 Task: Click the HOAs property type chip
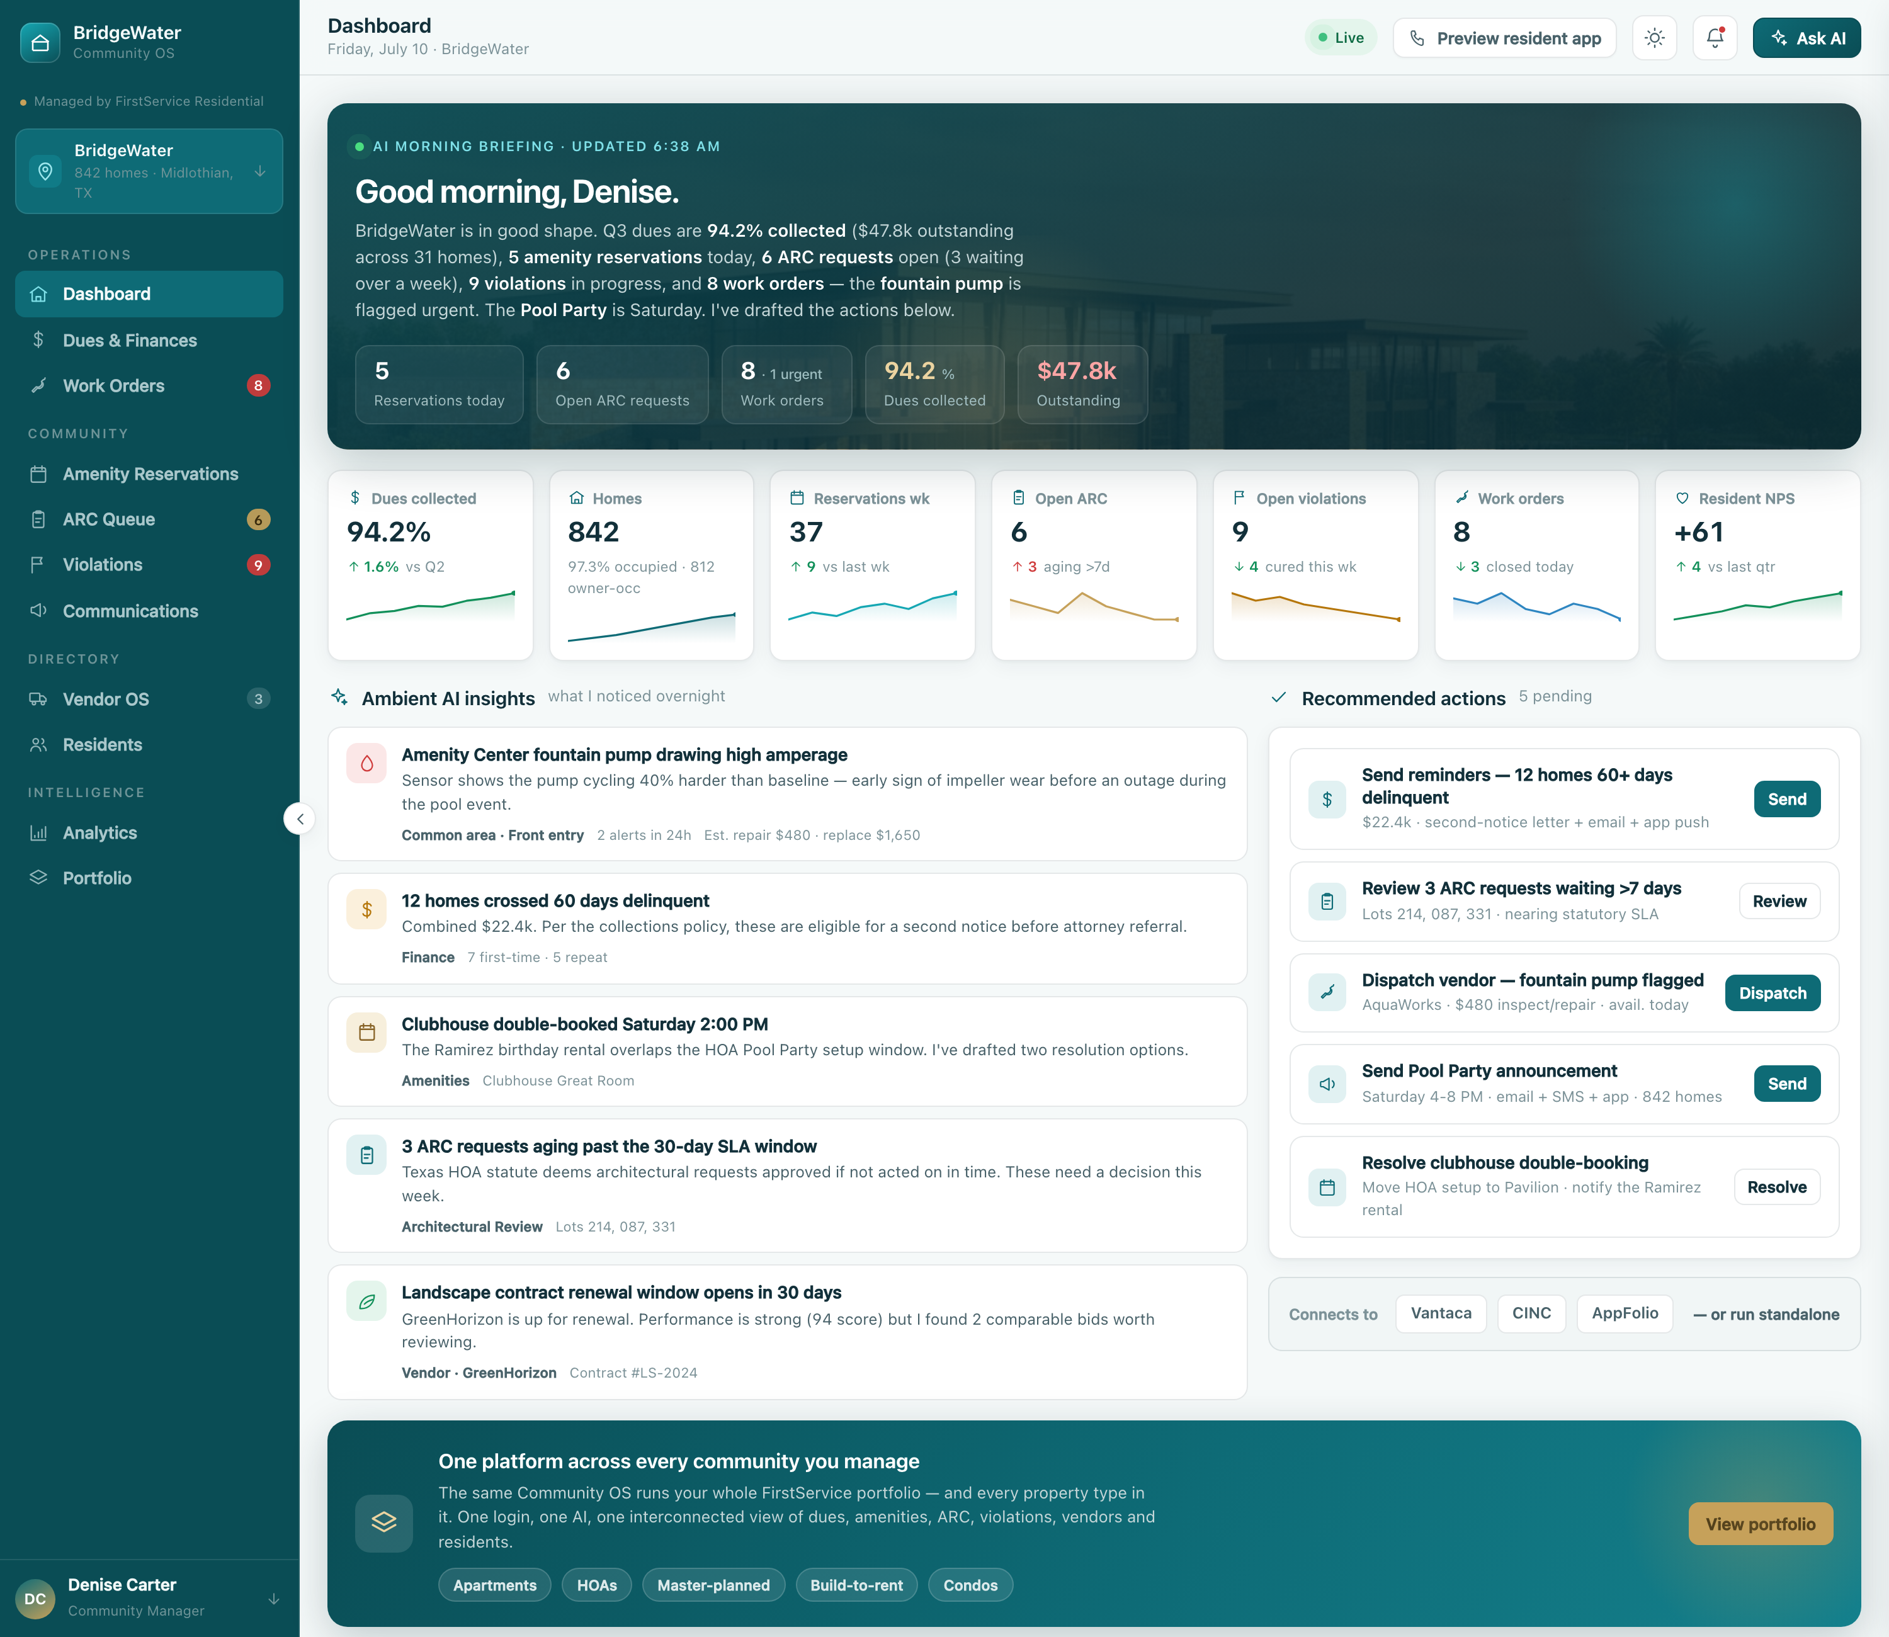click(x=596, y=1585)
